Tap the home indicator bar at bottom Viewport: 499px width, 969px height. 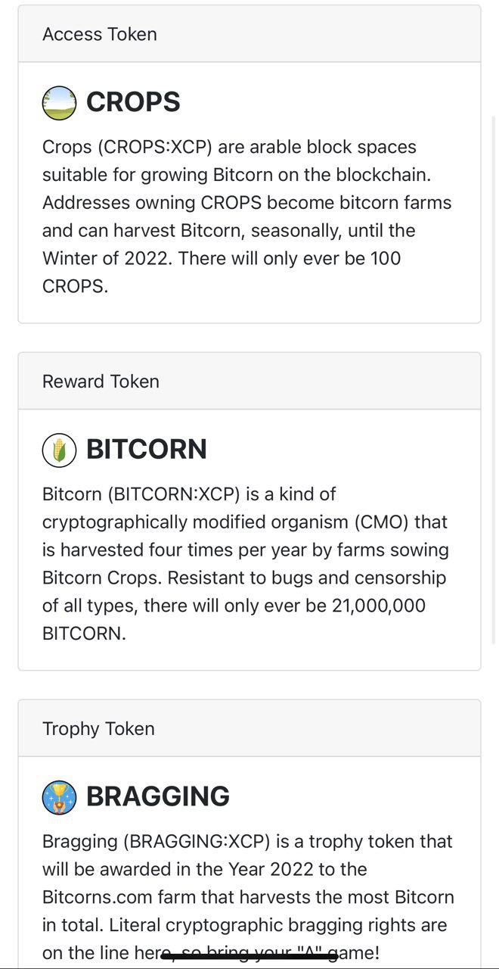(249, 957)
